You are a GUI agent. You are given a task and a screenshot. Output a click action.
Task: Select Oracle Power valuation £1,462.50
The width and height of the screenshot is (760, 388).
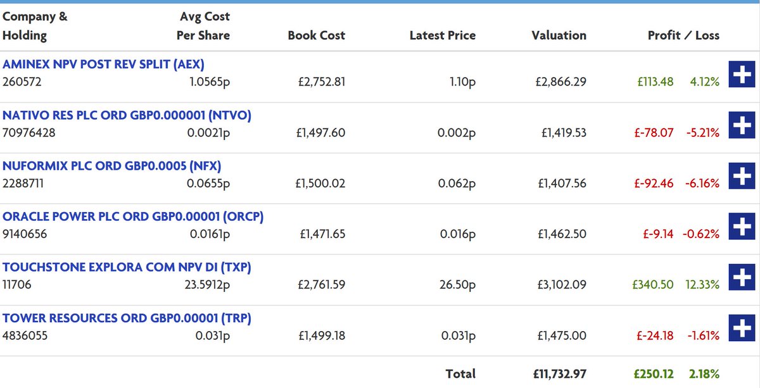pos(562,234)
